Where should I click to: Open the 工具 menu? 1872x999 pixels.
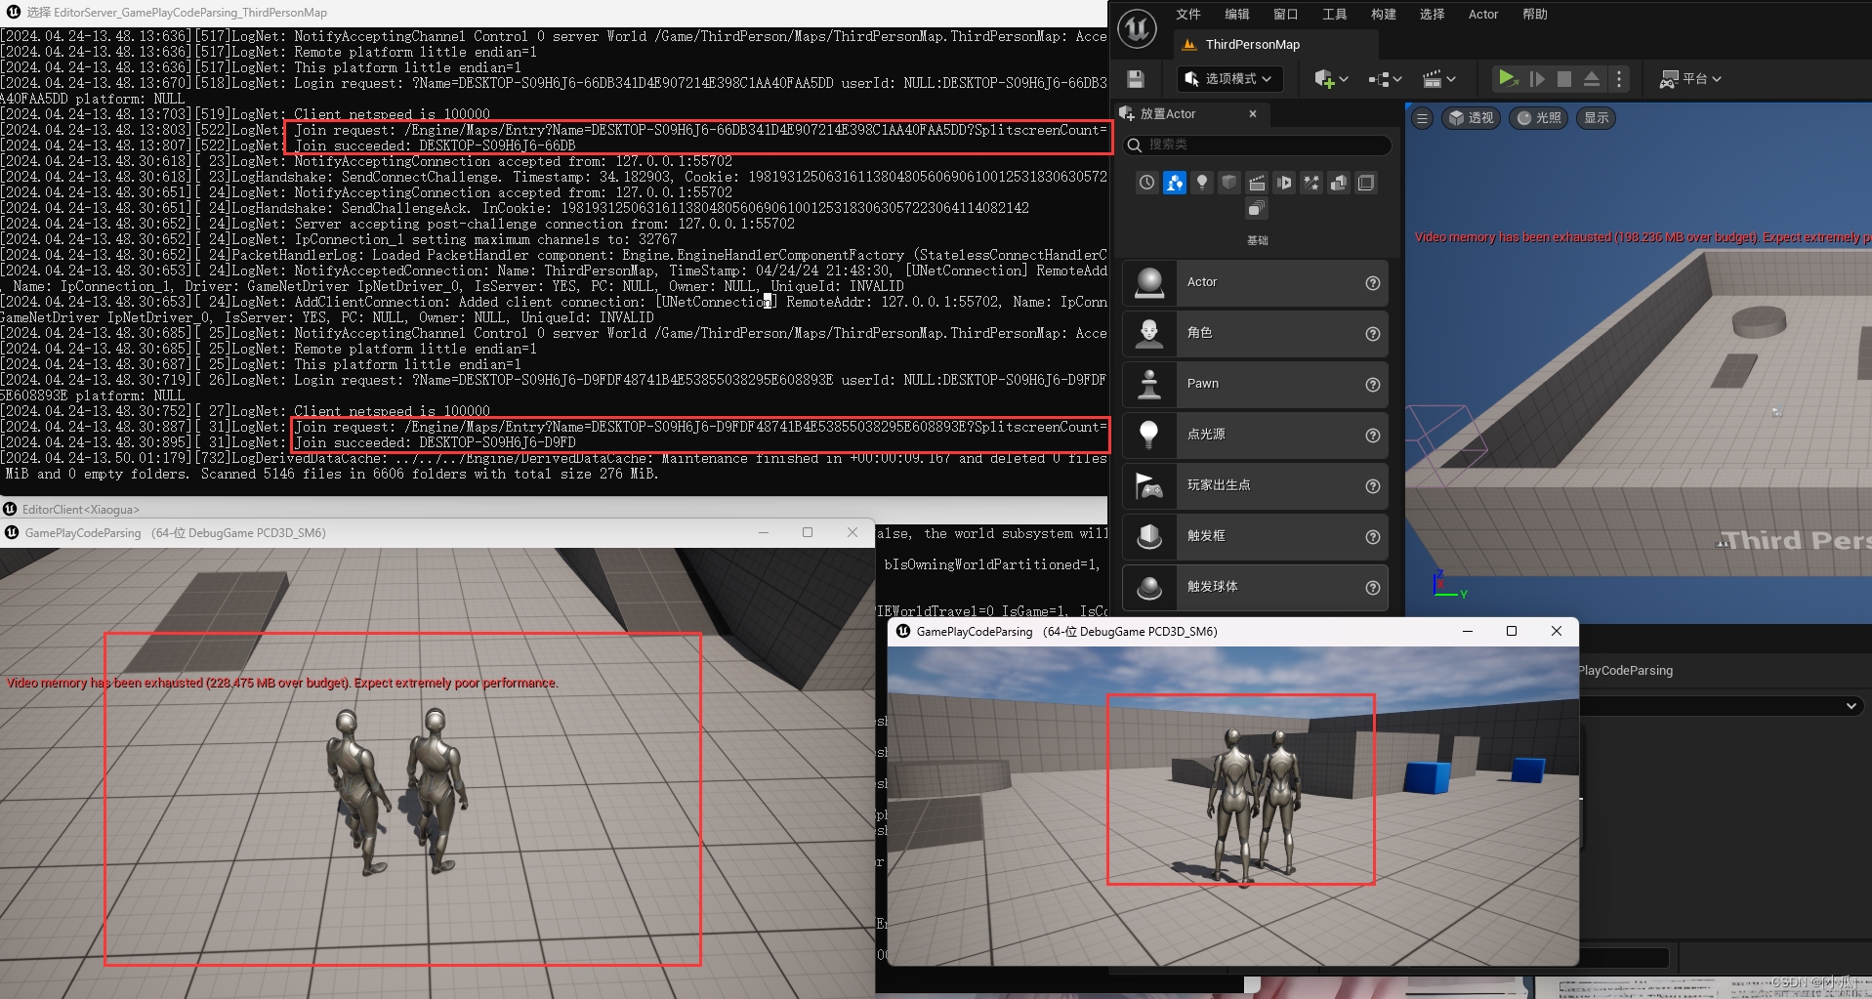click(x=1335, y=15)
